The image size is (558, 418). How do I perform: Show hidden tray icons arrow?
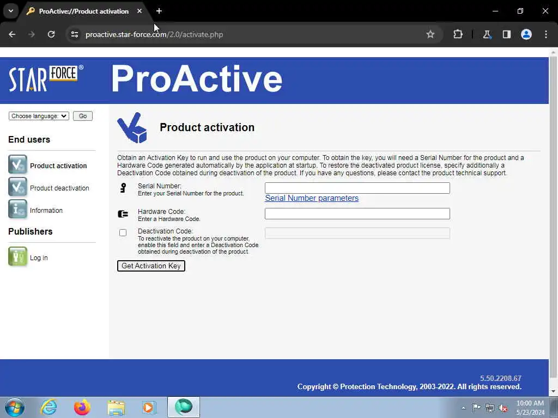[463, 408]
